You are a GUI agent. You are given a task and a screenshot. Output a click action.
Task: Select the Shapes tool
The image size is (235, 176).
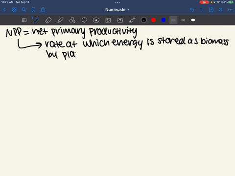click(72, 20)
